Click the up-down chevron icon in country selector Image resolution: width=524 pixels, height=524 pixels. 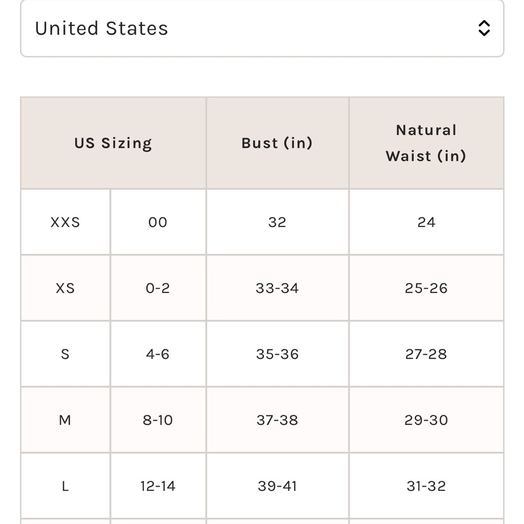[x=484, y=28]
